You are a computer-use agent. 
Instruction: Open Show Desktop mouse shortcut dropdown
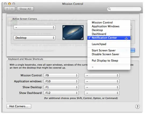[102, 87]
